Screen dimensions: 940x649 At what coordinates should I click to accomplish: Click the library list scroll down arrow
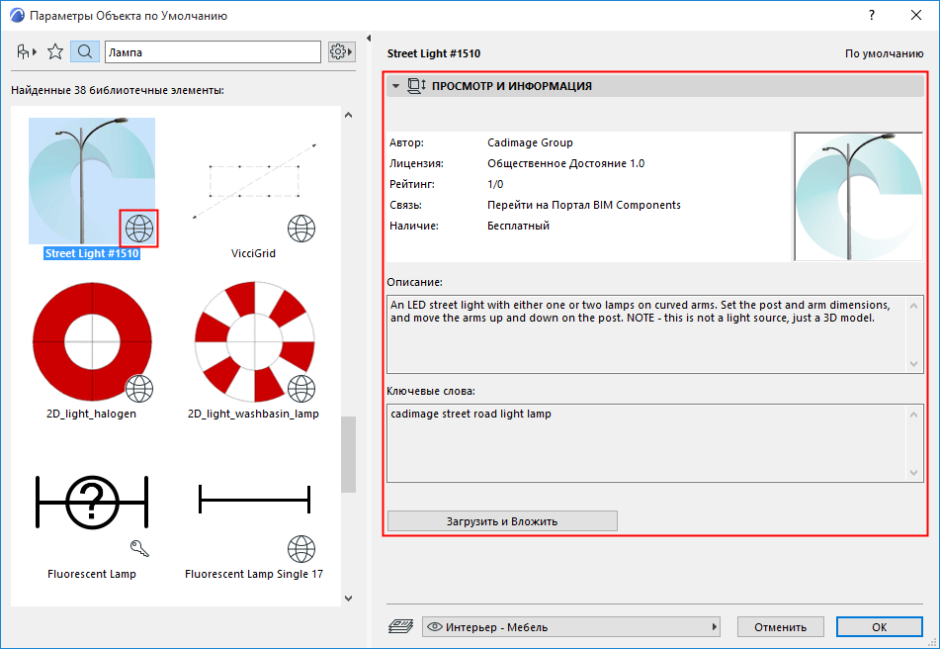point(348,598)
